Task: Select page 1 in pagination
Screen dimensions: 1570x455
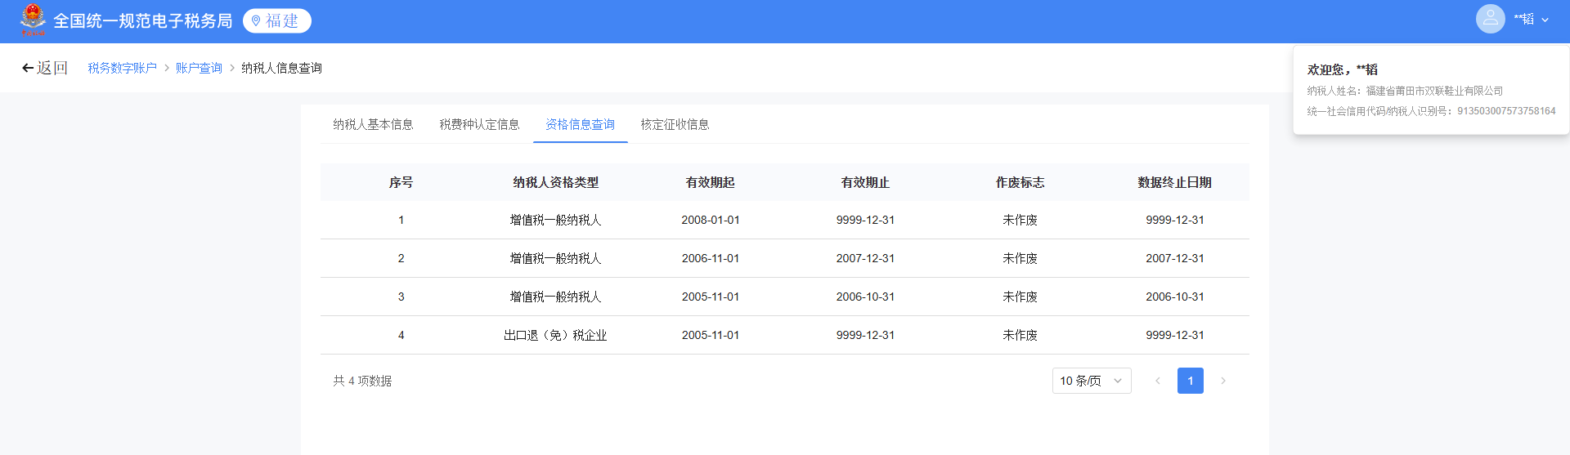Action: (1190, 381)
